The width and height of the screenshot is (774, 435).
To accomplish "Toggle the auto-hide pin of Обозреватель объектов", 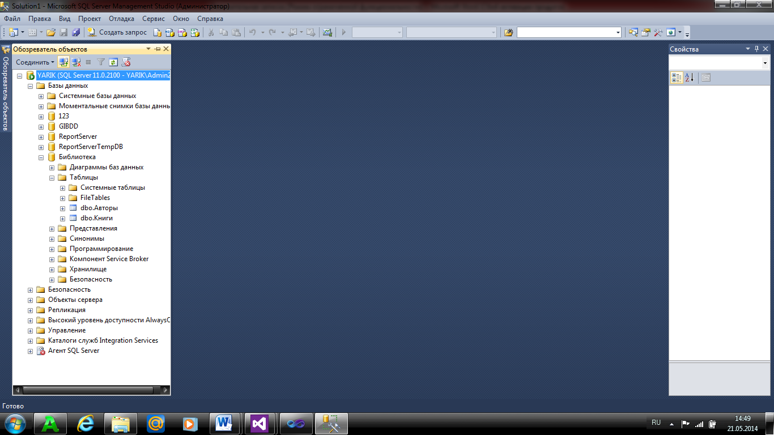I will coord(158,49).
